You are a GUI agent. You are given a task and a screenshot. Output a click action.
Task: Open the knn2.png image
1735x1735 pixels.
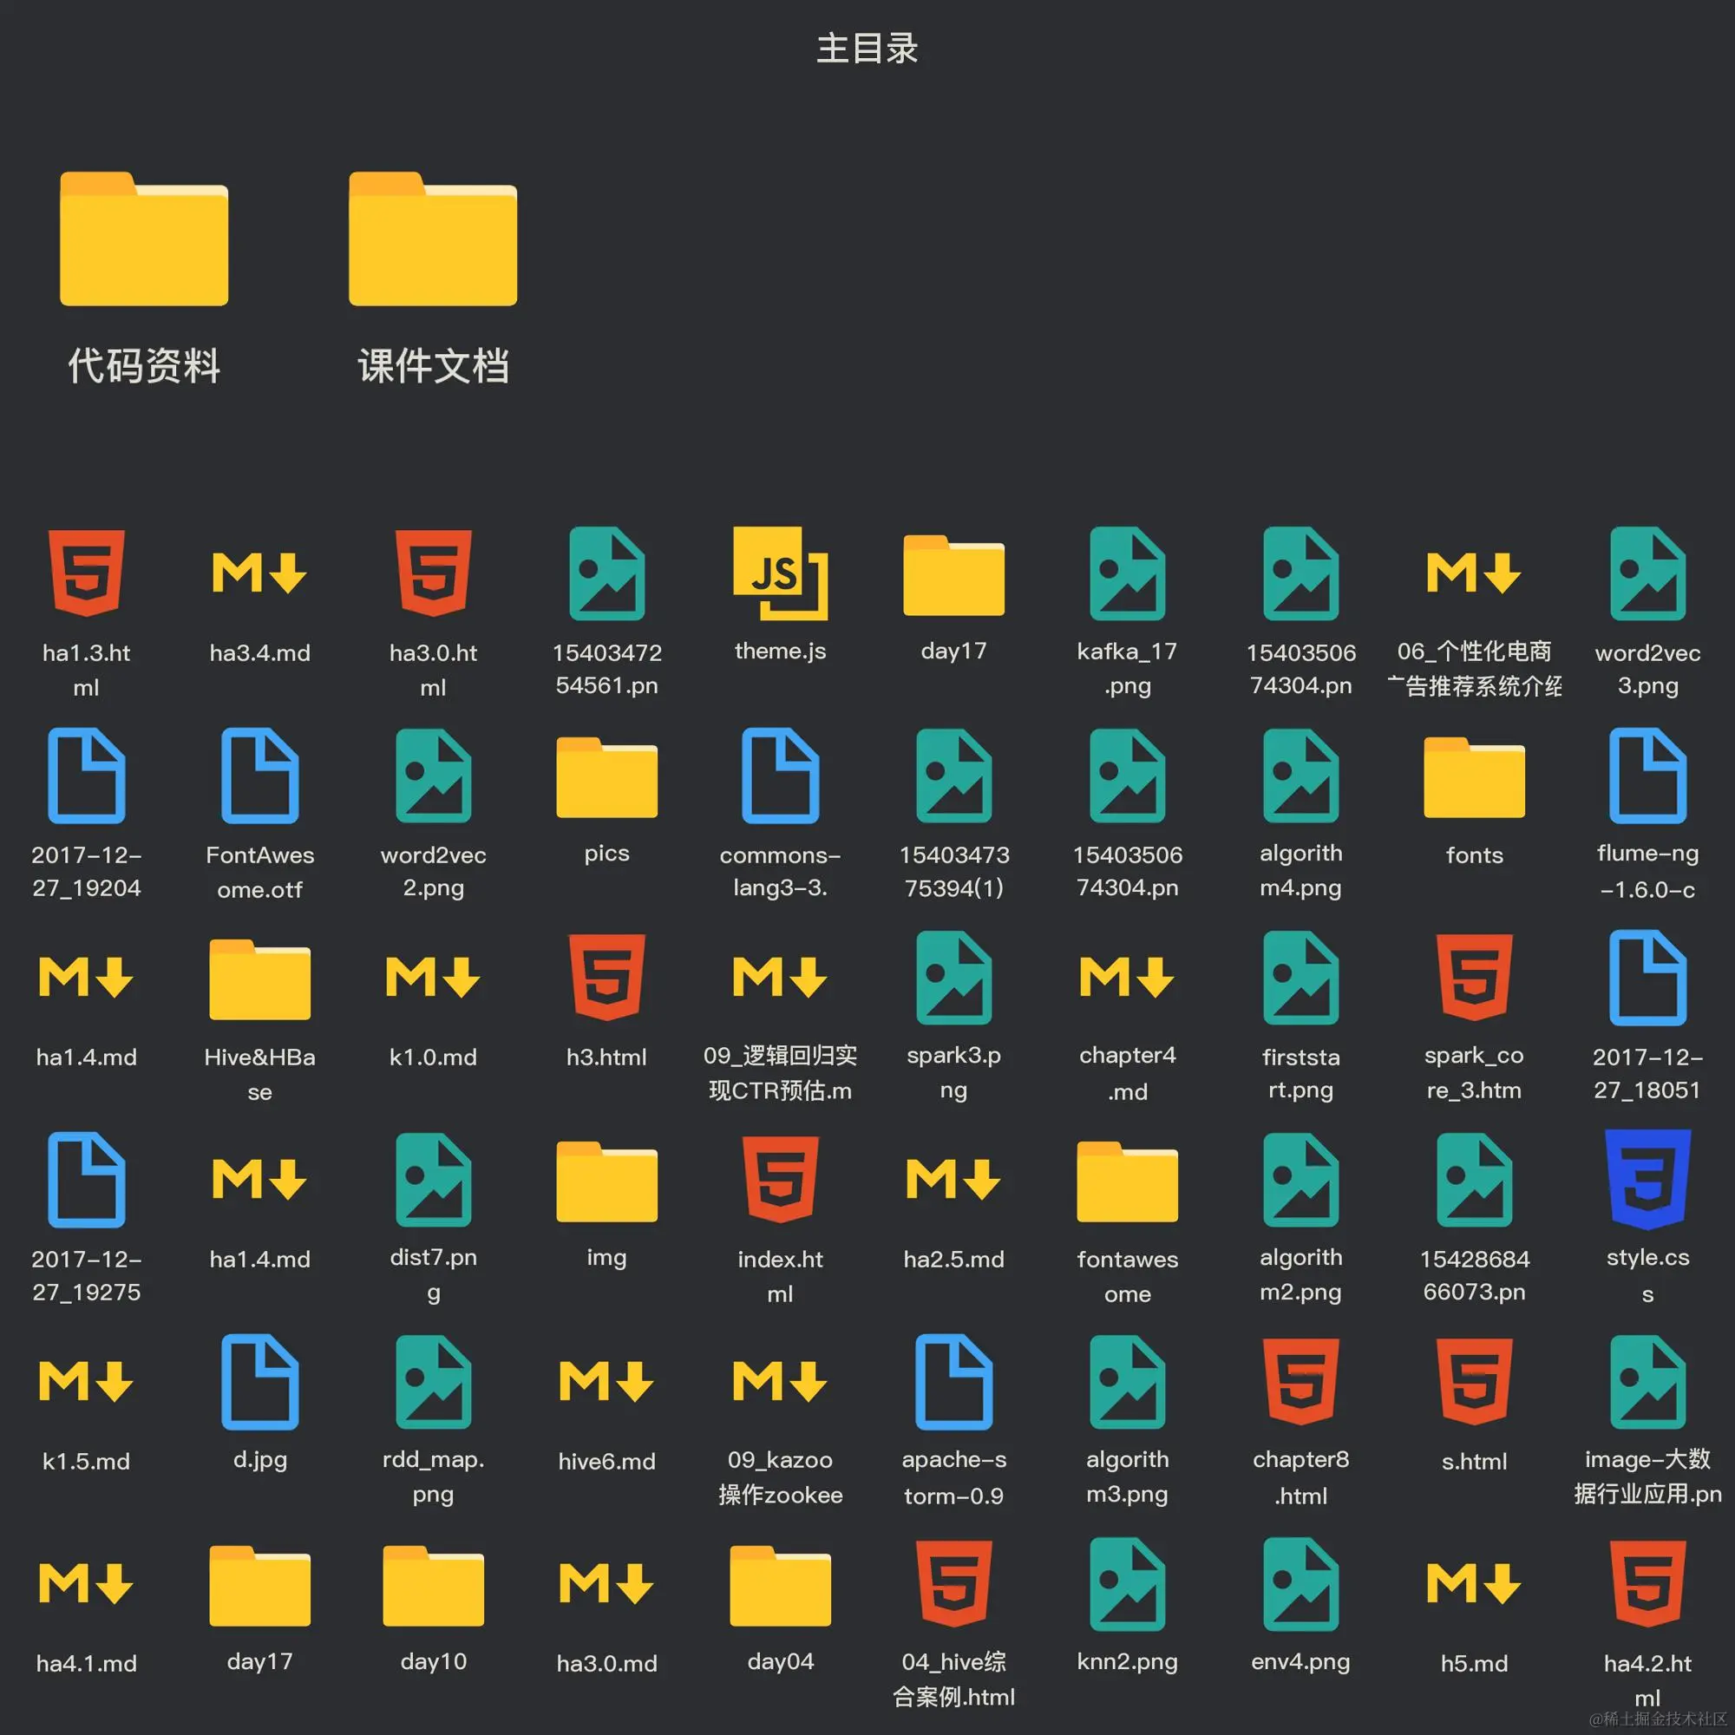1127,1584
